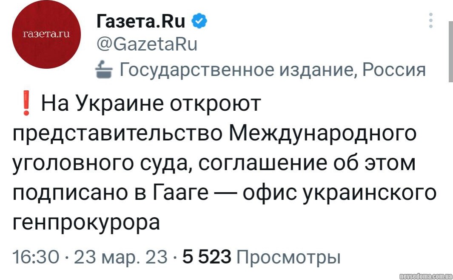Click the blue verified badge

(199, 20)
